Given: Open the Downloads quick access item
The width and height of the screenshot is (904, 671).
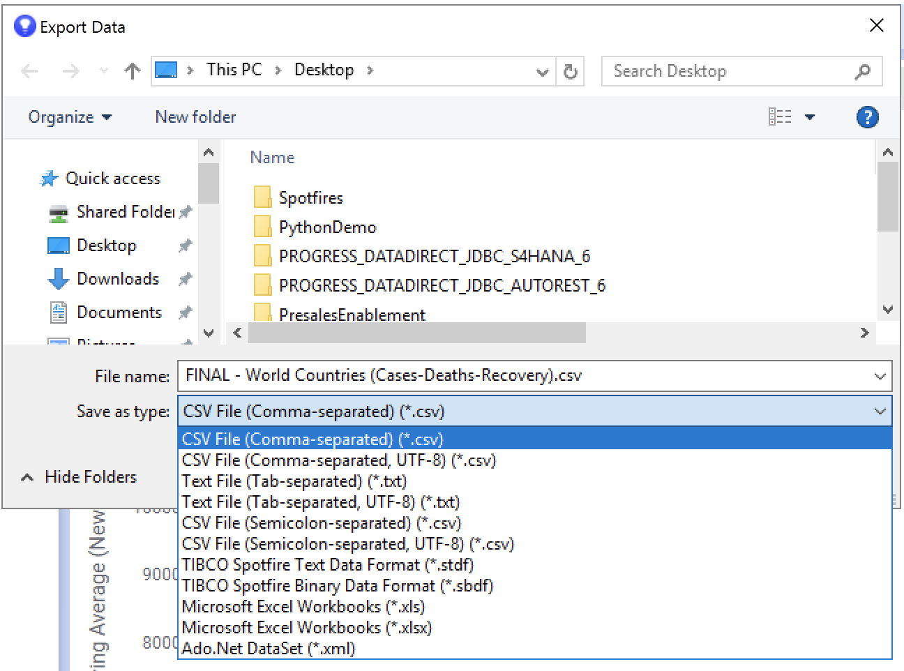Looking at the screenshot, I should [117, 279].
